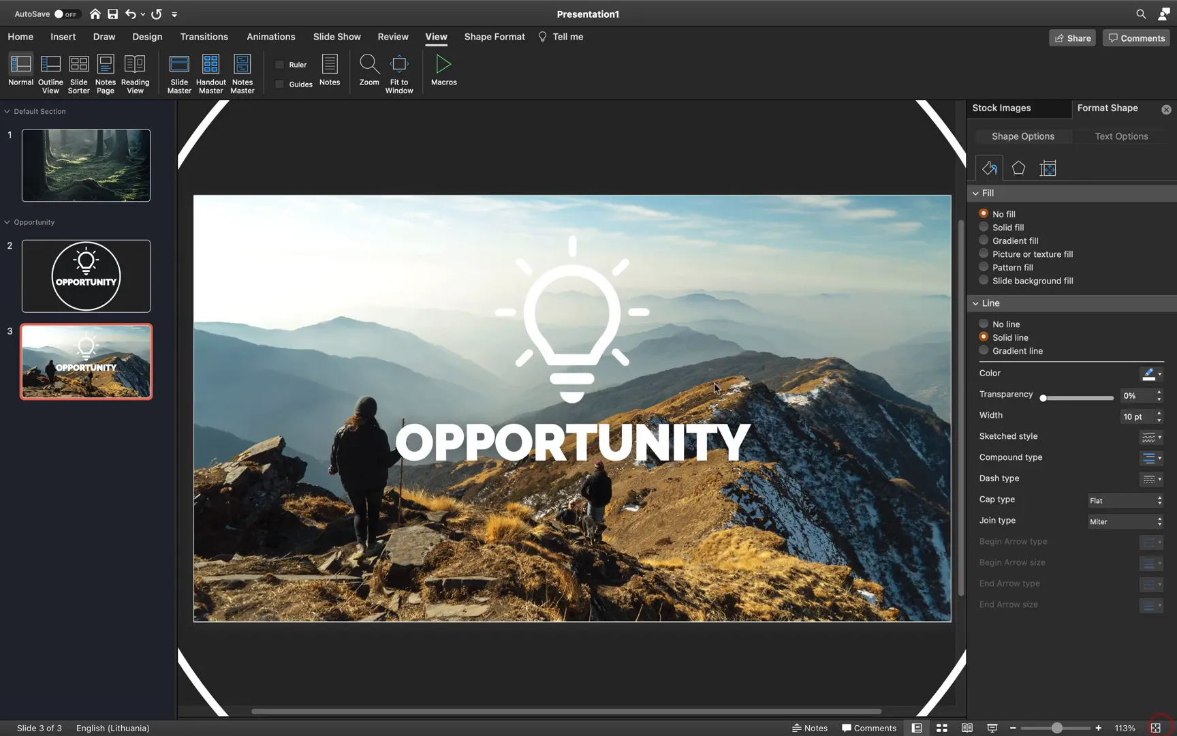Open the Zoom dialog
Viewport: 1177px width, 736px height.
click(x=369, y=70)
